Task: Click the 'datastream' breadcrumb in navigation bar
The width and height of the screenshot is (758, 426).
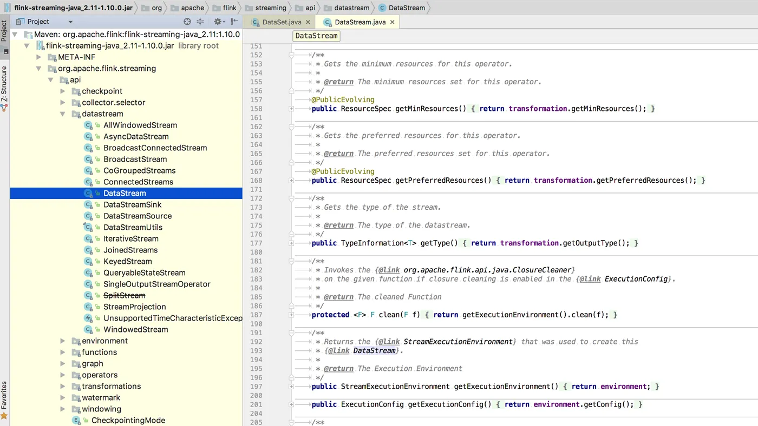Action: [x=347, y=8]
